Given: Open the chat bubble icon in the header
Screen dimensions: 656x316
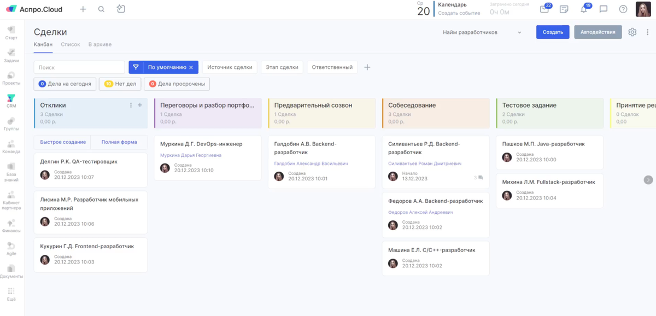Looking at the screenshot, I should [602, 9].
